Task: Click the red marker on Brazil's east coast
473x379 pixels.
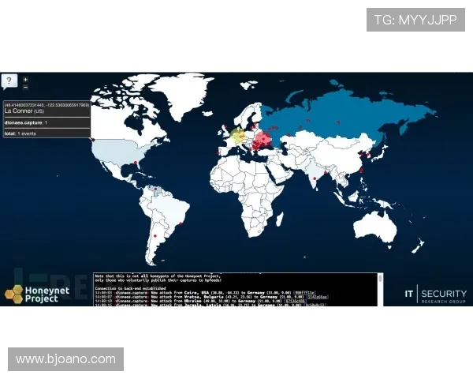Action: click(x=183, y=223)
